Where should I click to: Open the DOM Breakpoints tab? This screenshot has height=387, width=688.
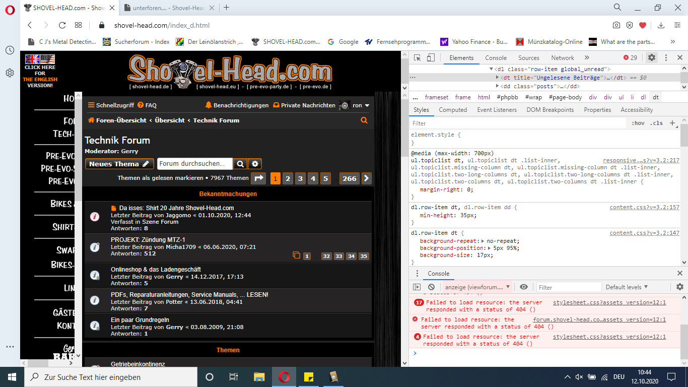(550, 110)
